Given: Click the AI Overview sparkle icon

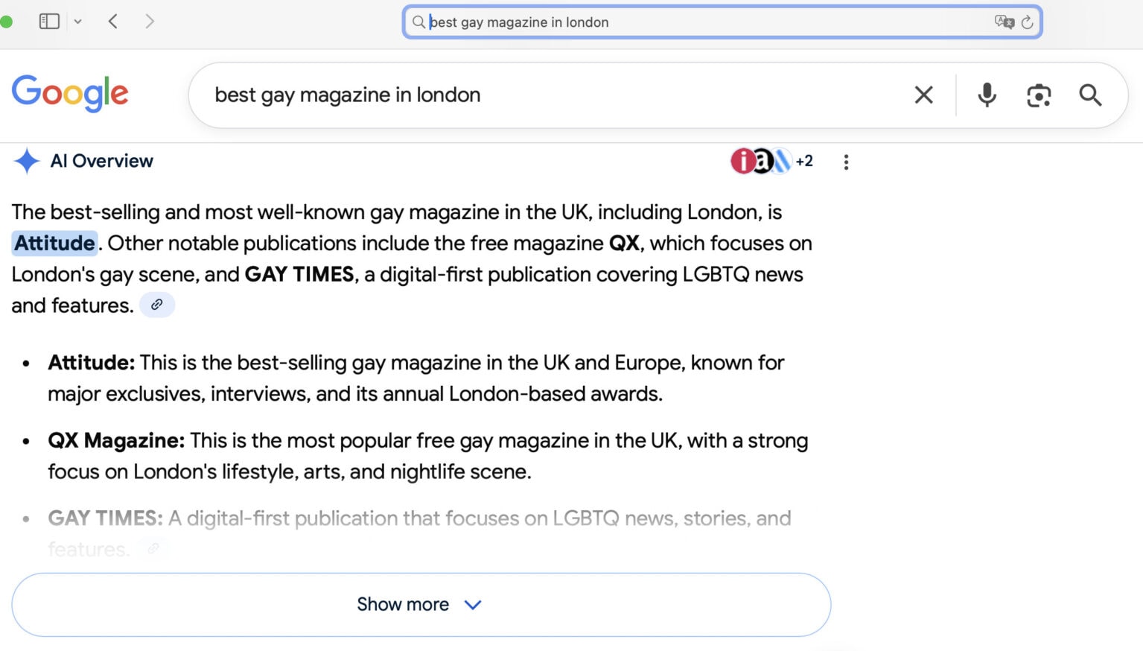Looking at the screenshot, I should (27, 161).
